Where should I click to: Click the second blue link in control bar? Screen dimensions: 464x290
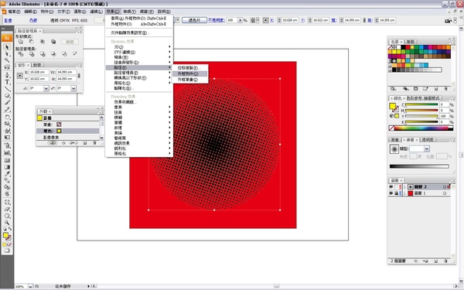click(x=33, y=20)
